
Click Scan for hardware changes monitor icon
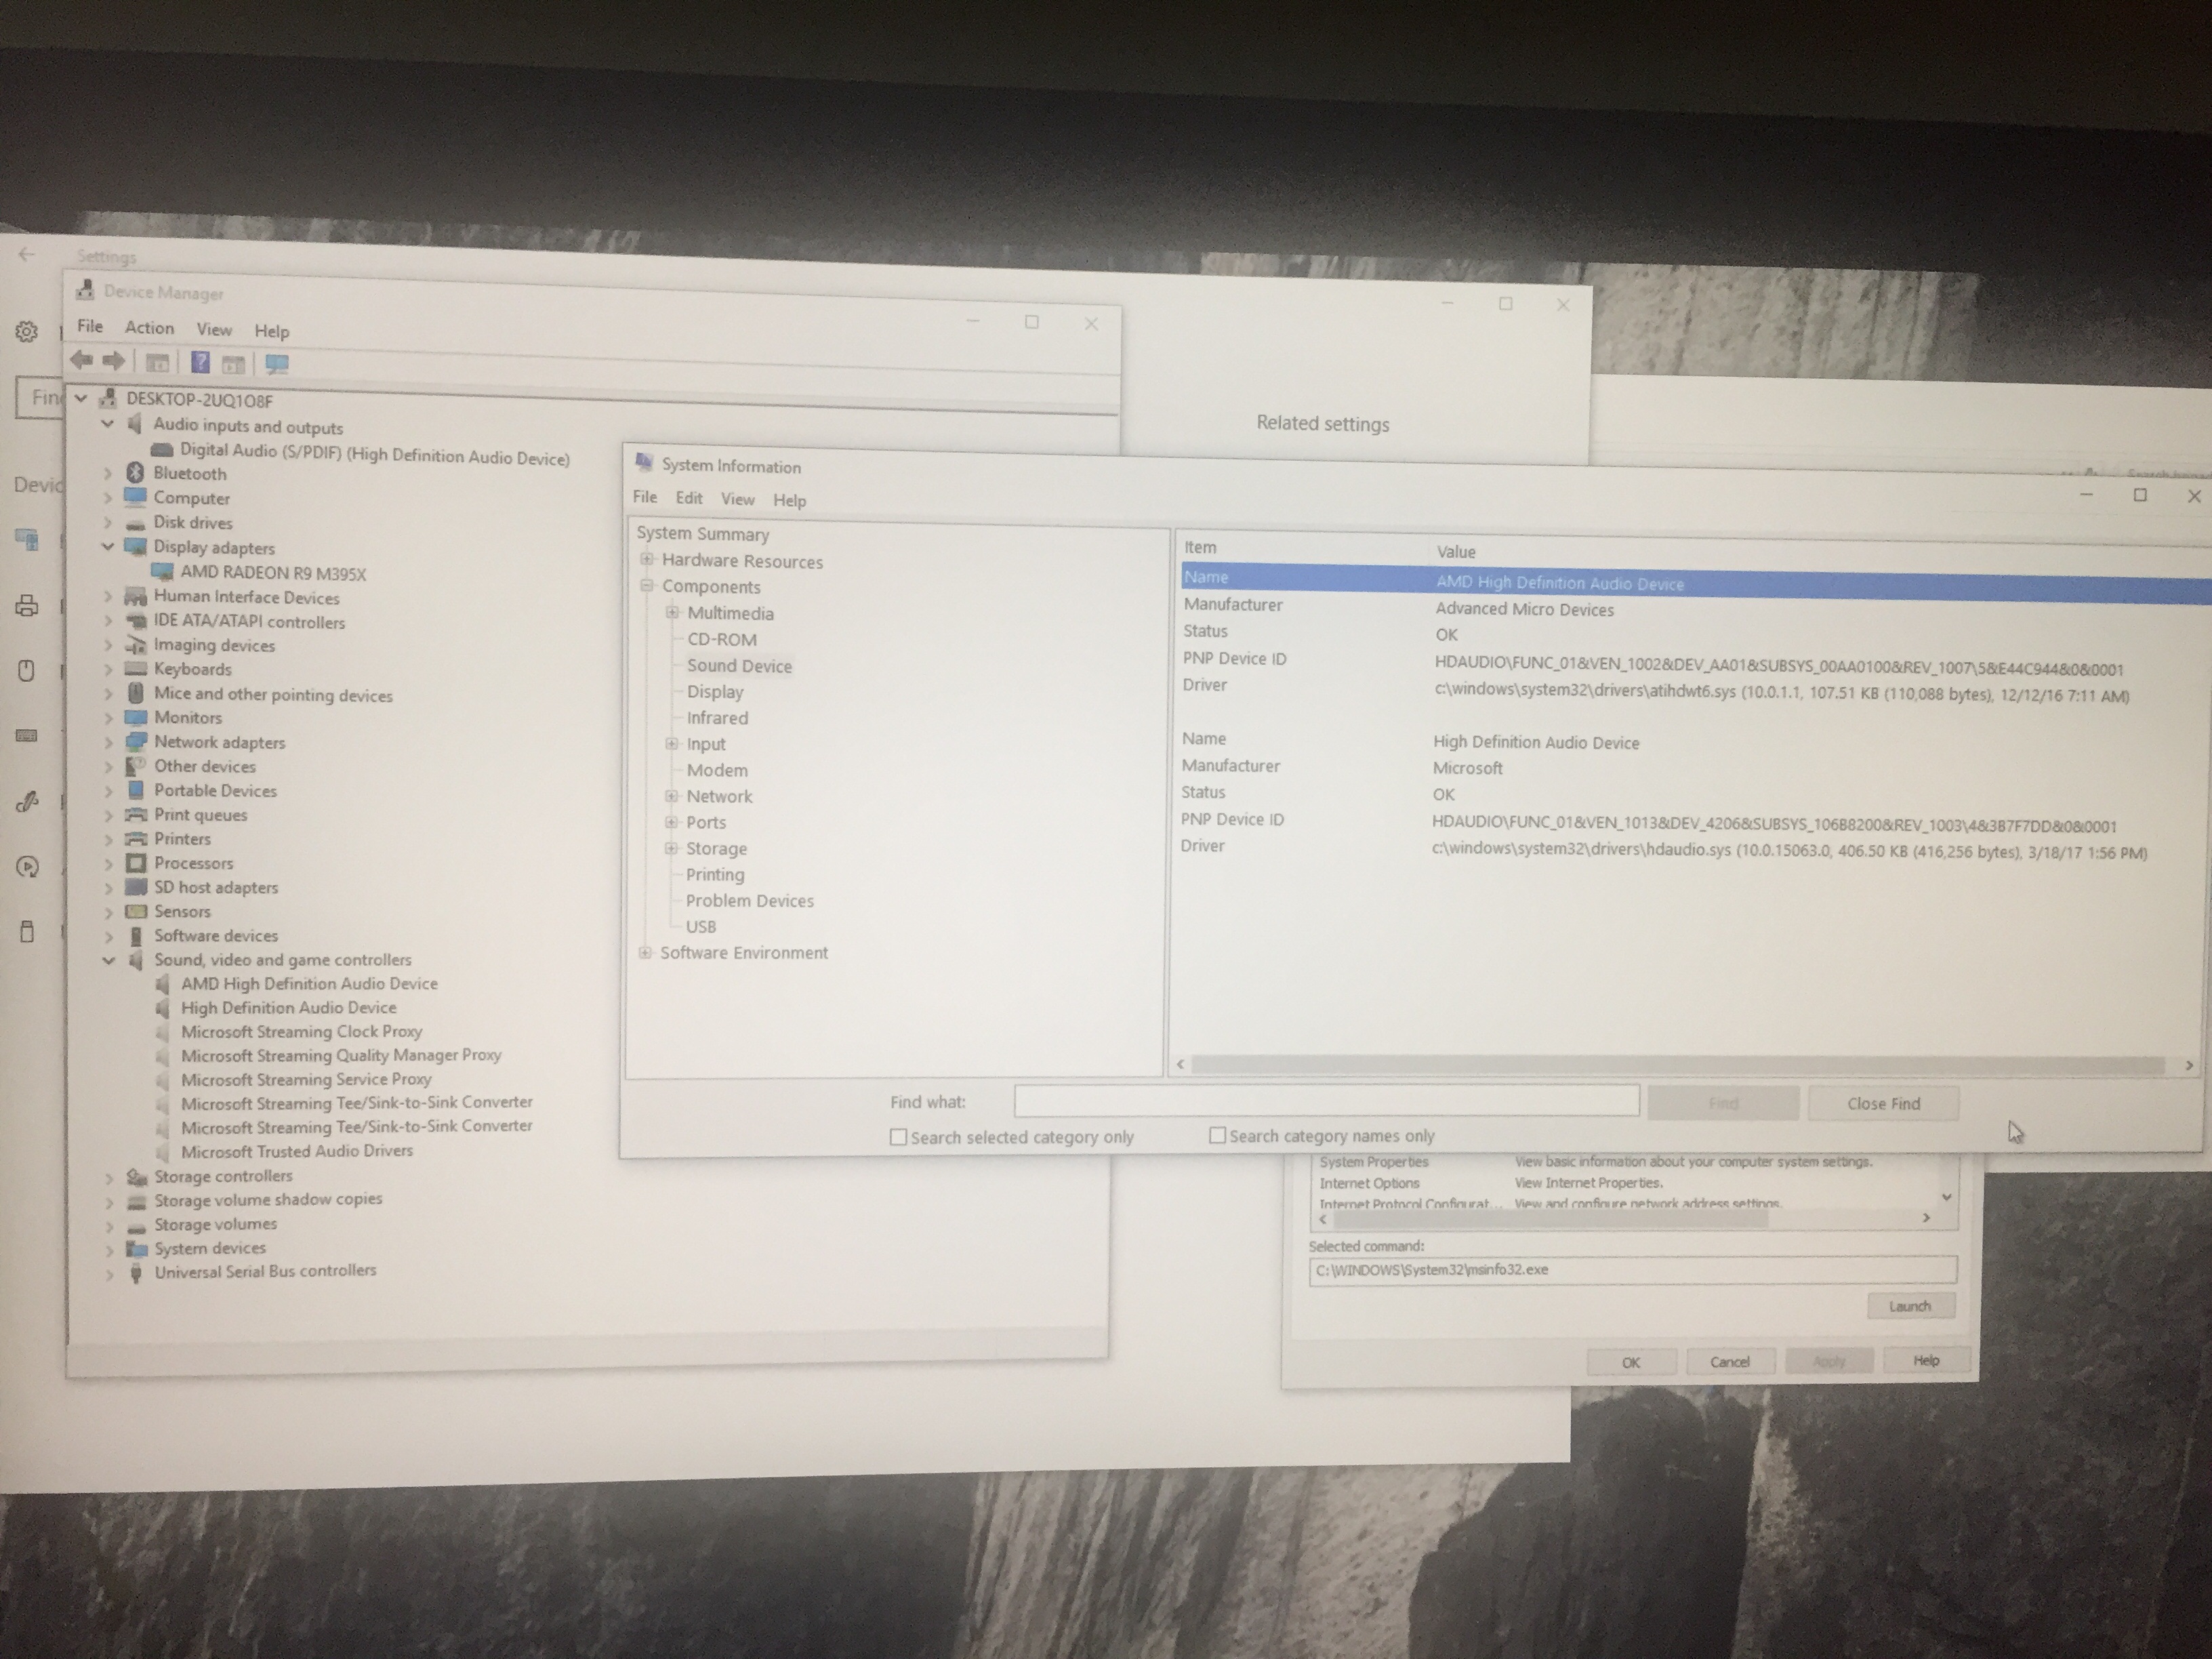(x=277, y=364)
